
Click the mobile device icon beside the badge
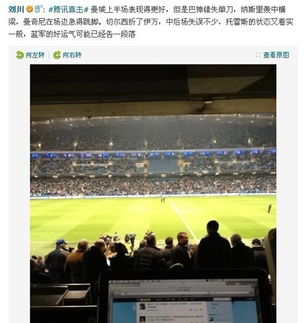pyautogui.click(x=38, y=9)
